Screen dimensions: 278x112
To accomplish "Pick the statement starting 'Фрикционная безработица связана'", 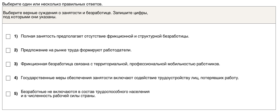I will point(120,64).
